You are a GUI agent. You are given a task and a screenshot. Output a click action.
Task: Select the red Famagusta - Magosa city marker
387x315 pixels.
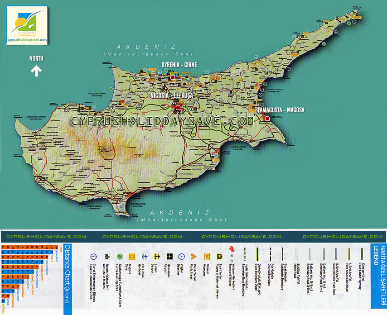(267, 118)
